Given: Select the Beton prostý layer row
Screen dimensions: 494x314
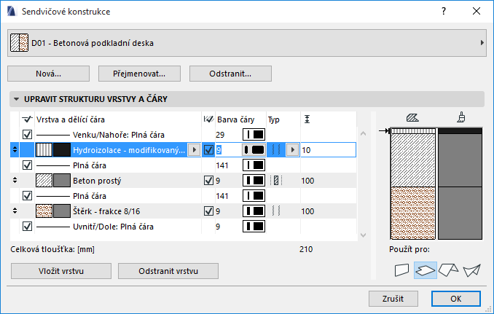Looking at the screenshot, I should pos(184,181).
